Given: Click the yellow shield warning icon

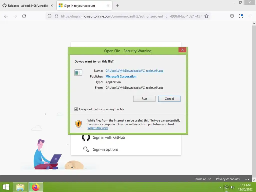Looking at the screenshot, I should point(78,124).
